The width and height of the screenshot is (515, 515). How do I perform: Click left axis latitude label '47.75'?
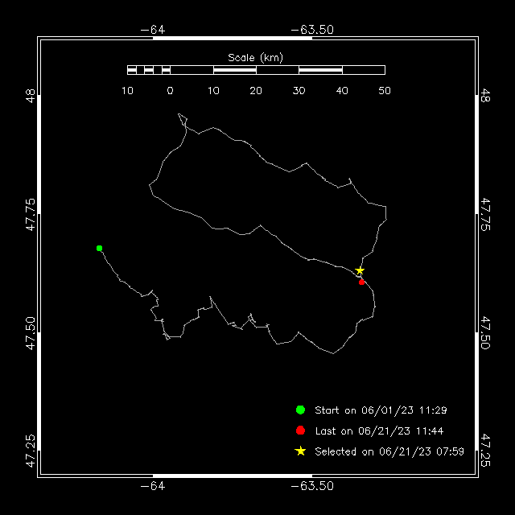[x=31, y=215]
